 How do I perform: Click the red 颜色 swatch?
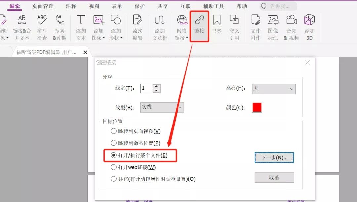click(257, 107)
